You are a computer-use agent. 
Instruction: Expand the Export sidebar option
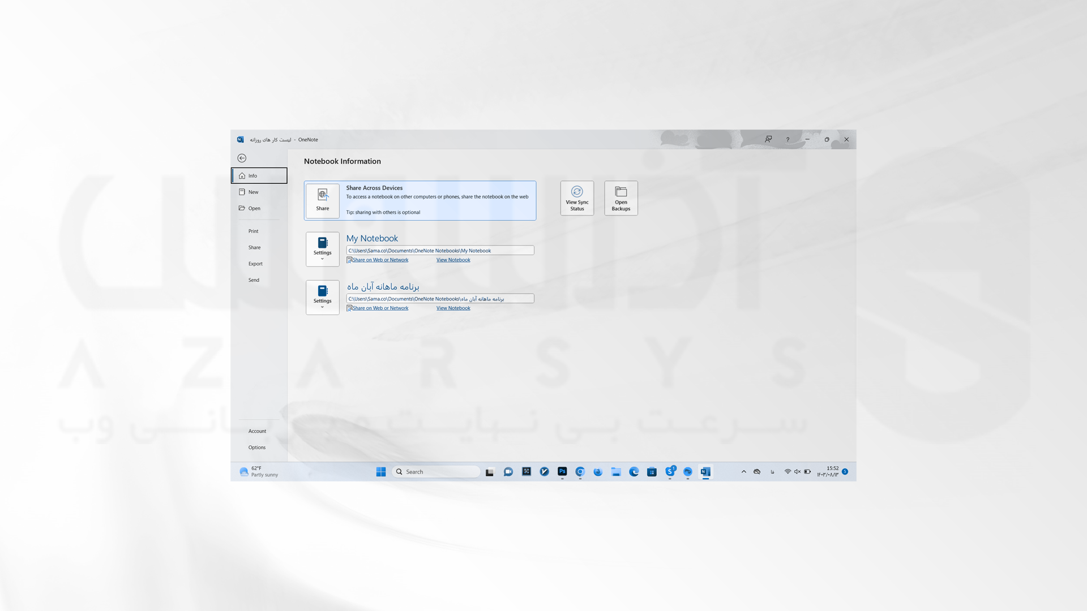pos(255,263)
